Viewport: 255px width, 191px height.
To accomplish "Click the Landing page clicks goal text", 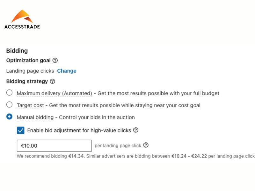I will (x=30, y=71).
